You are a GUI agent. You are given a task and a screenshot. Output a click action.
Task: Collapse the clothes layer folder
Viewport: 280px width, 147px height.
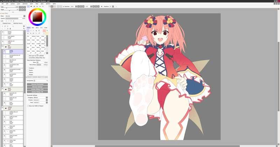[6, 108]
